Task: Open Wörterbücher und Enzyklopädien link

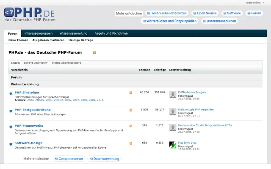Action: [169, 21]
